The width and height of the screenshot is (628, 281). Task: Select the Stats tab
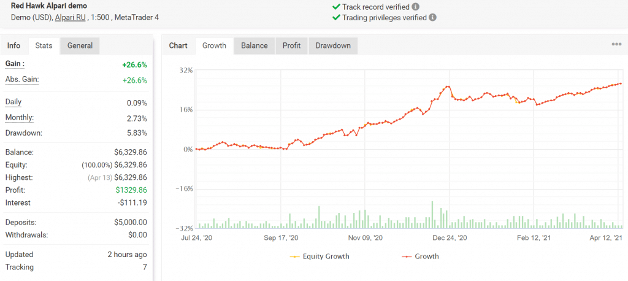pyautogui.click(x=44, y=45)
